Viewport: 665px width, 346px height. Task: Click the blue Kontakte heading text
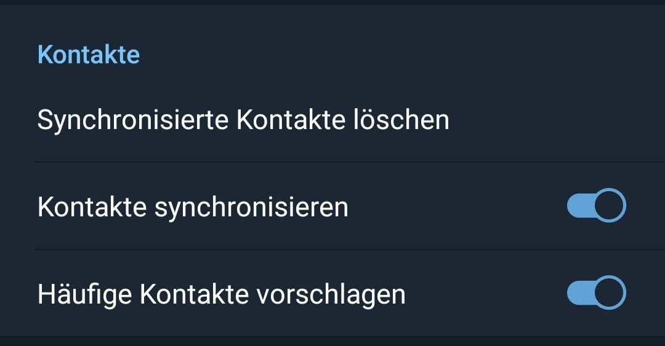(89, 55)
